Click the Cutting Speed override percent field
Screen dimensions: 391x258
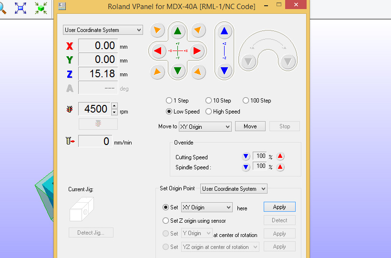point(259,156)
